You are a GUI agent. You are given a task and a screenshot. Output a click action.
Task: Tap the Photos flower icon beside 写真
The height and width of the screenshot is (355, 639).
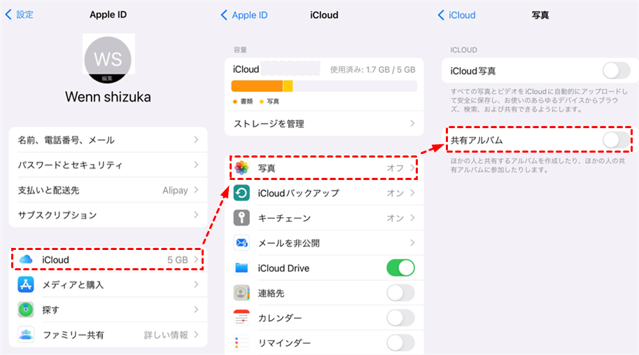pyautogui.click(x=241, y=167)
